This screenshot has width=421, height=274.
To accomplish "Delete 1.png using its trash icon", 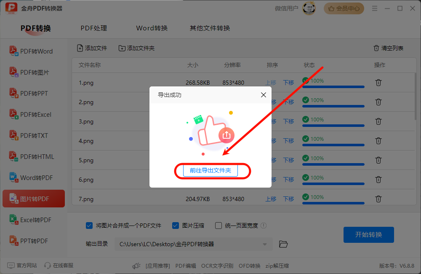I will coord(378,83).
